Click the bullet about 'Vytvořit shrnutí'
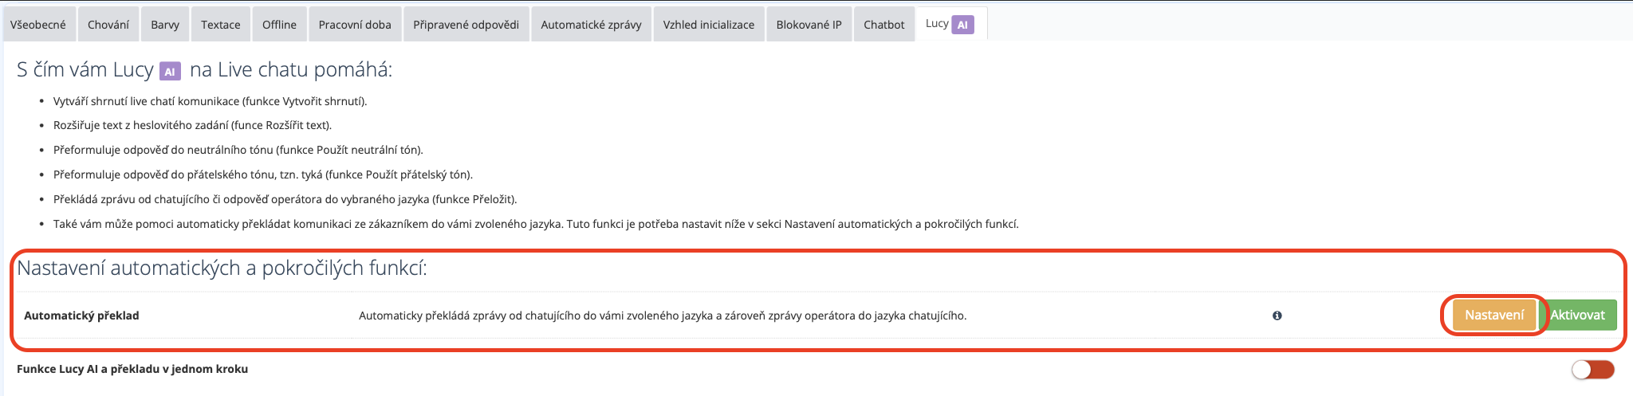The height and width of the screenshot is (396, 1633). point(210,101)
